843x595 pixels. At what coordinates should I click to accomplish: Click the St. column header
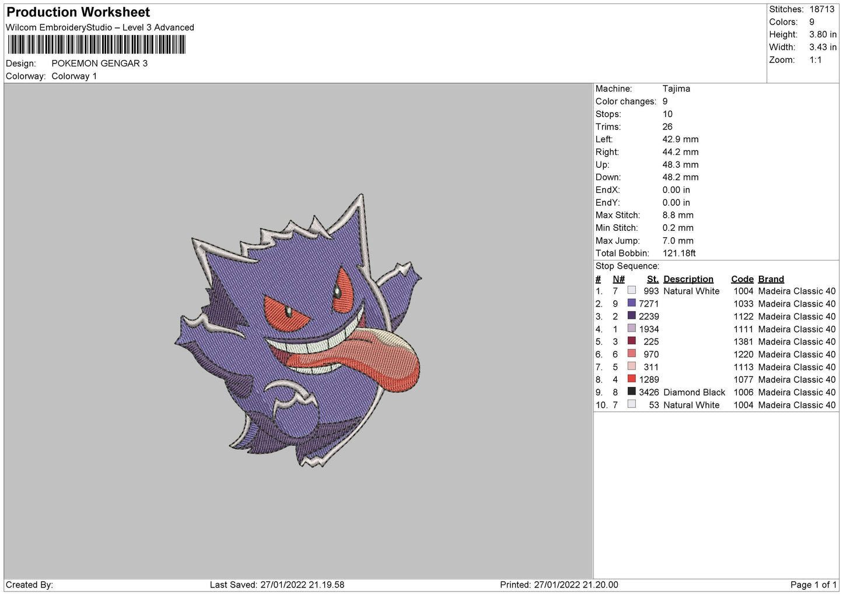click(653, 279)
